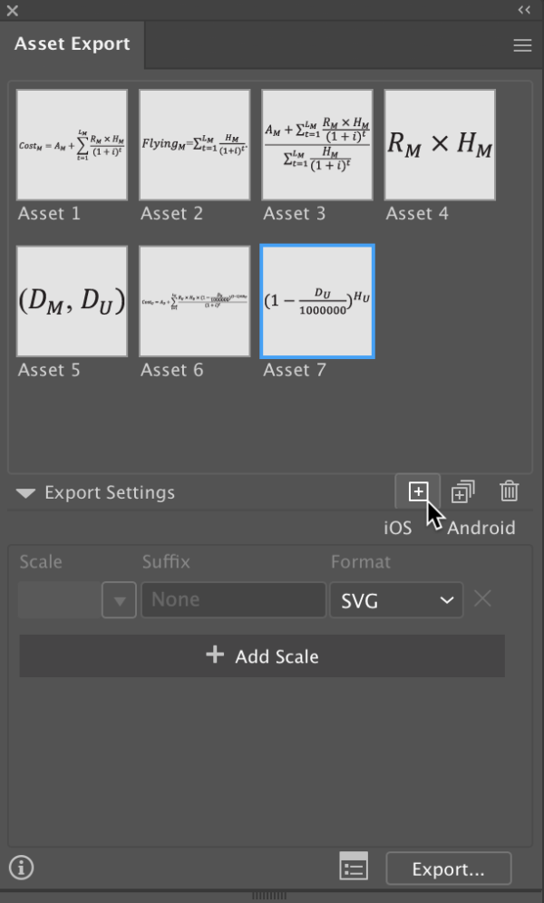Image resolution: width=544 pixels, height=903 pixels.
Task: Duplicate the selected export setting
Action: 462,491
